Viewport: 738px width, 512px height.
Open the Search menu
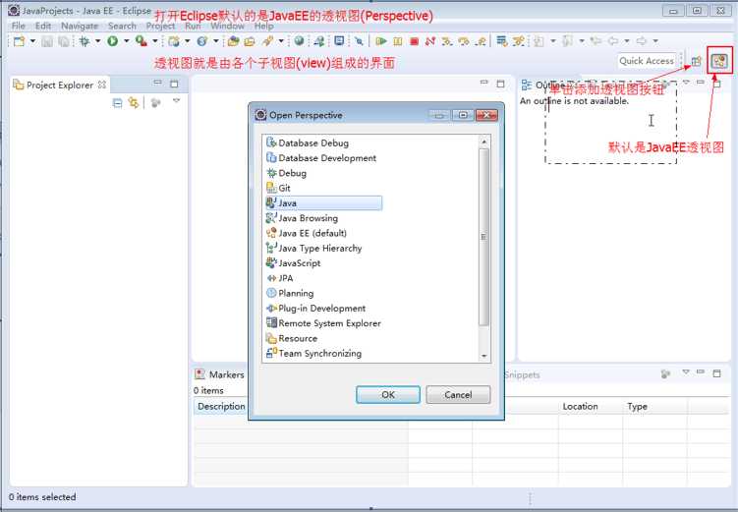click(x=122, y=26)
